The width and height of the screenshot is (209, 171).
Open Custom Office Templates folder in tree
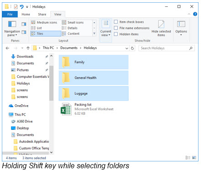coord(31,148)
